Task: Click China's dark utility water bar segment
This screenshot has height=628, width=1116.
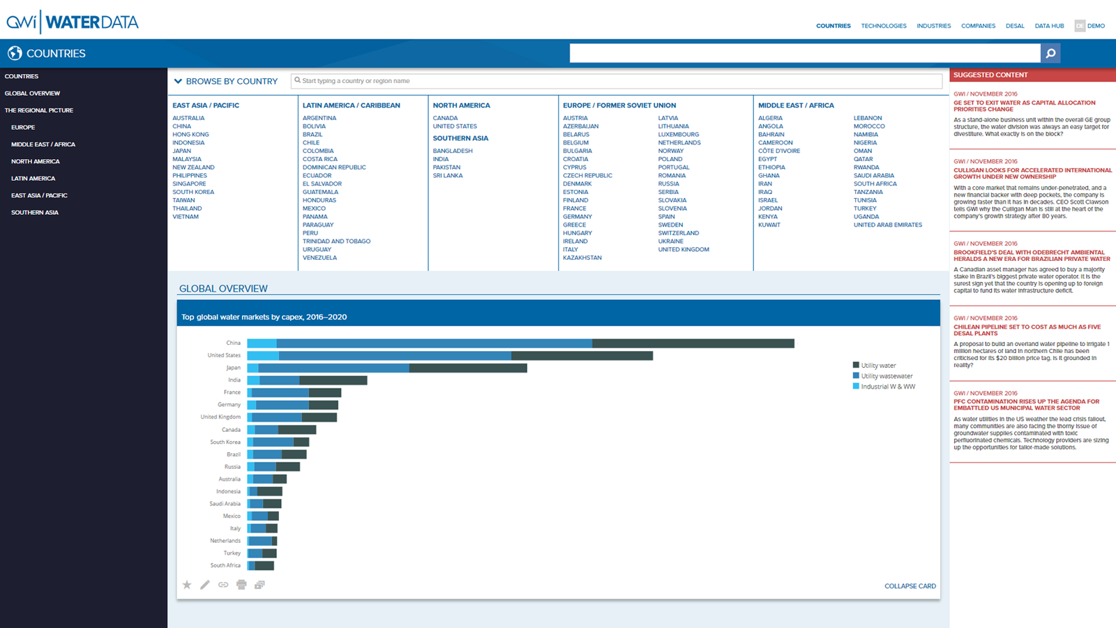Action: click(693, 343)
